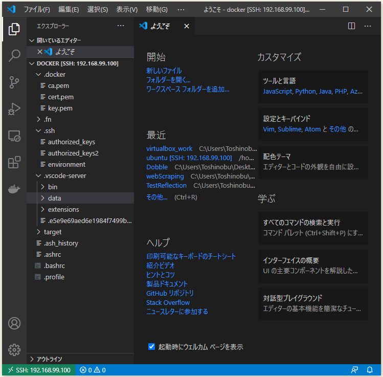Click the split editor icon
This screenshot has width=383, height=377.
point(351,26)
